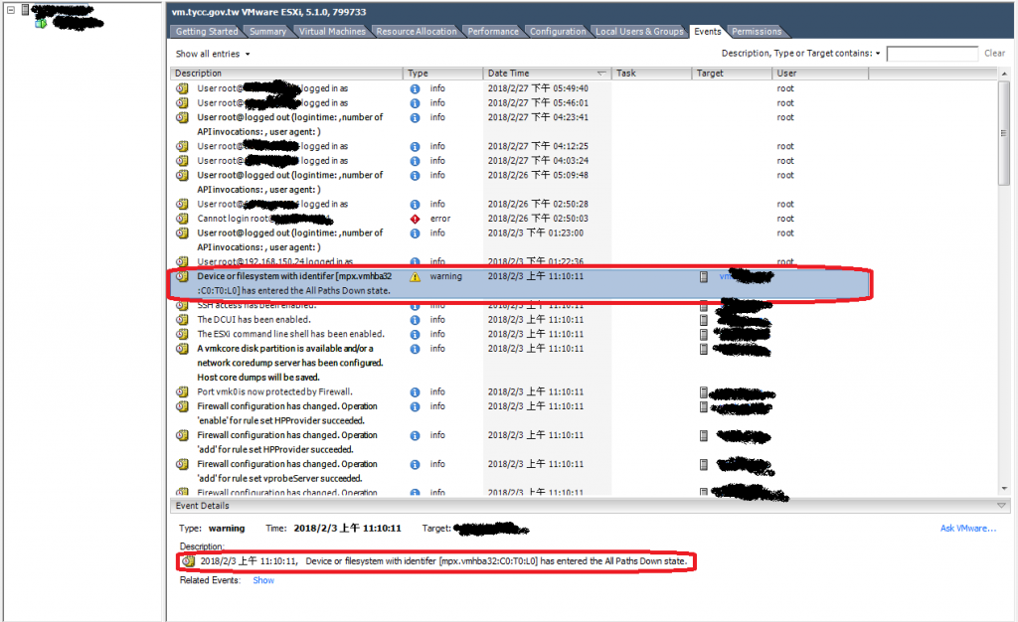Image resolution: width=1018 pixels, height=622 pixels.
Task: Open the Virtual Machines tab
Action: click(332, 31)
